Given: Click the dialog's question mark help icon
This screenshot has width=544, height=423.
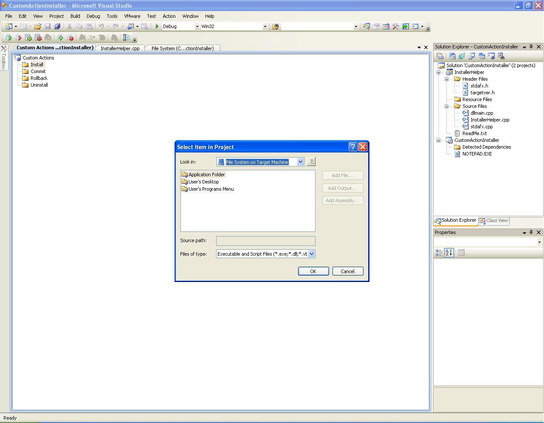Looking at the screenshot, I should click(x=352, y=147).
